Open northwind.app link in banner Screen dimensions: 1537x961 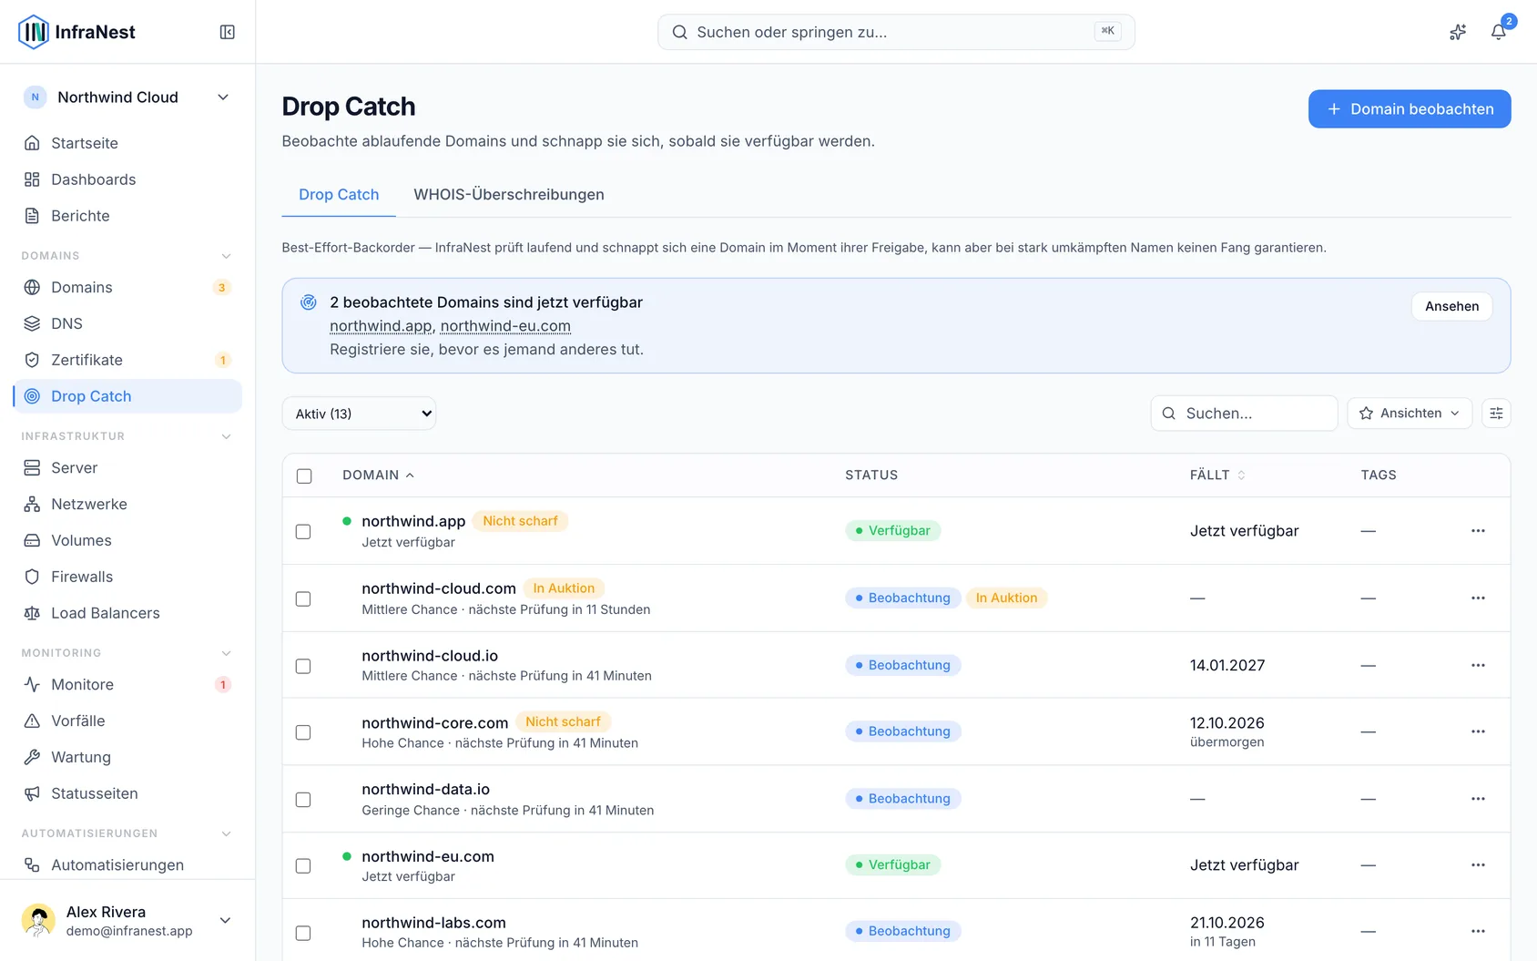381,326
